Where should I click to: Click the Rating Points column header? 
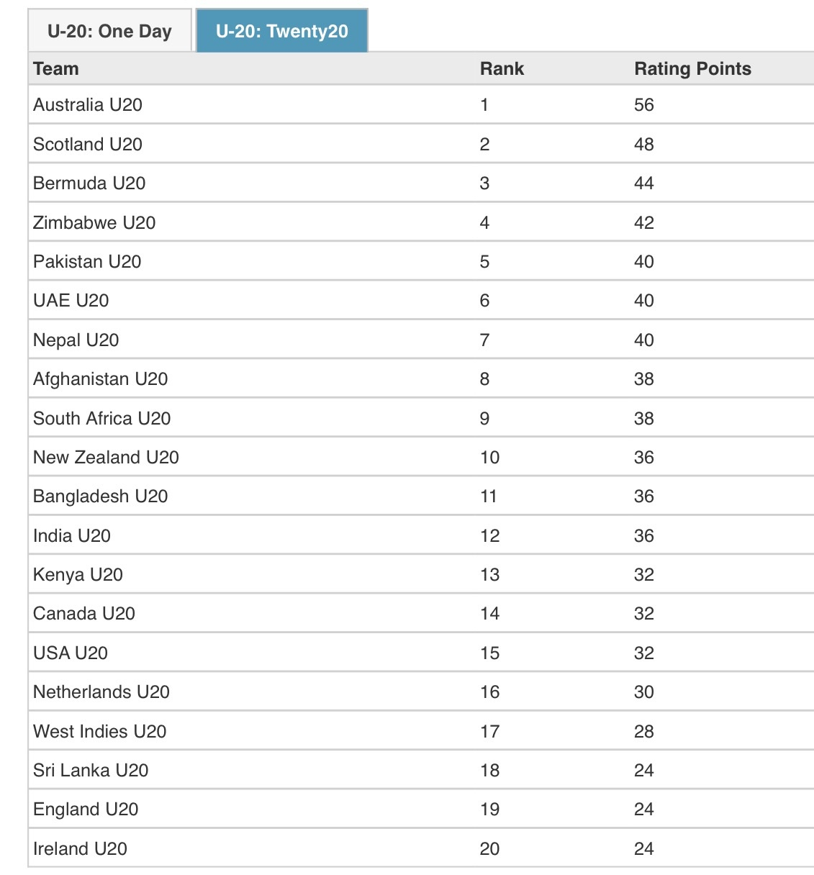coord(692,69)
